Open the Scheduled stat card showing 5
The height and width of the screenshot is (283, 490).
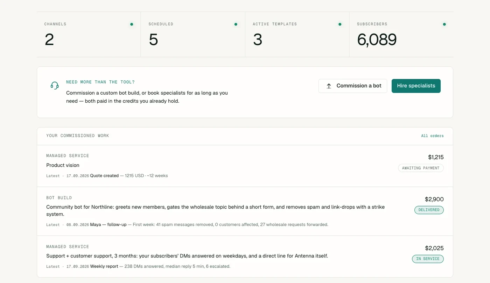point(193,35)
